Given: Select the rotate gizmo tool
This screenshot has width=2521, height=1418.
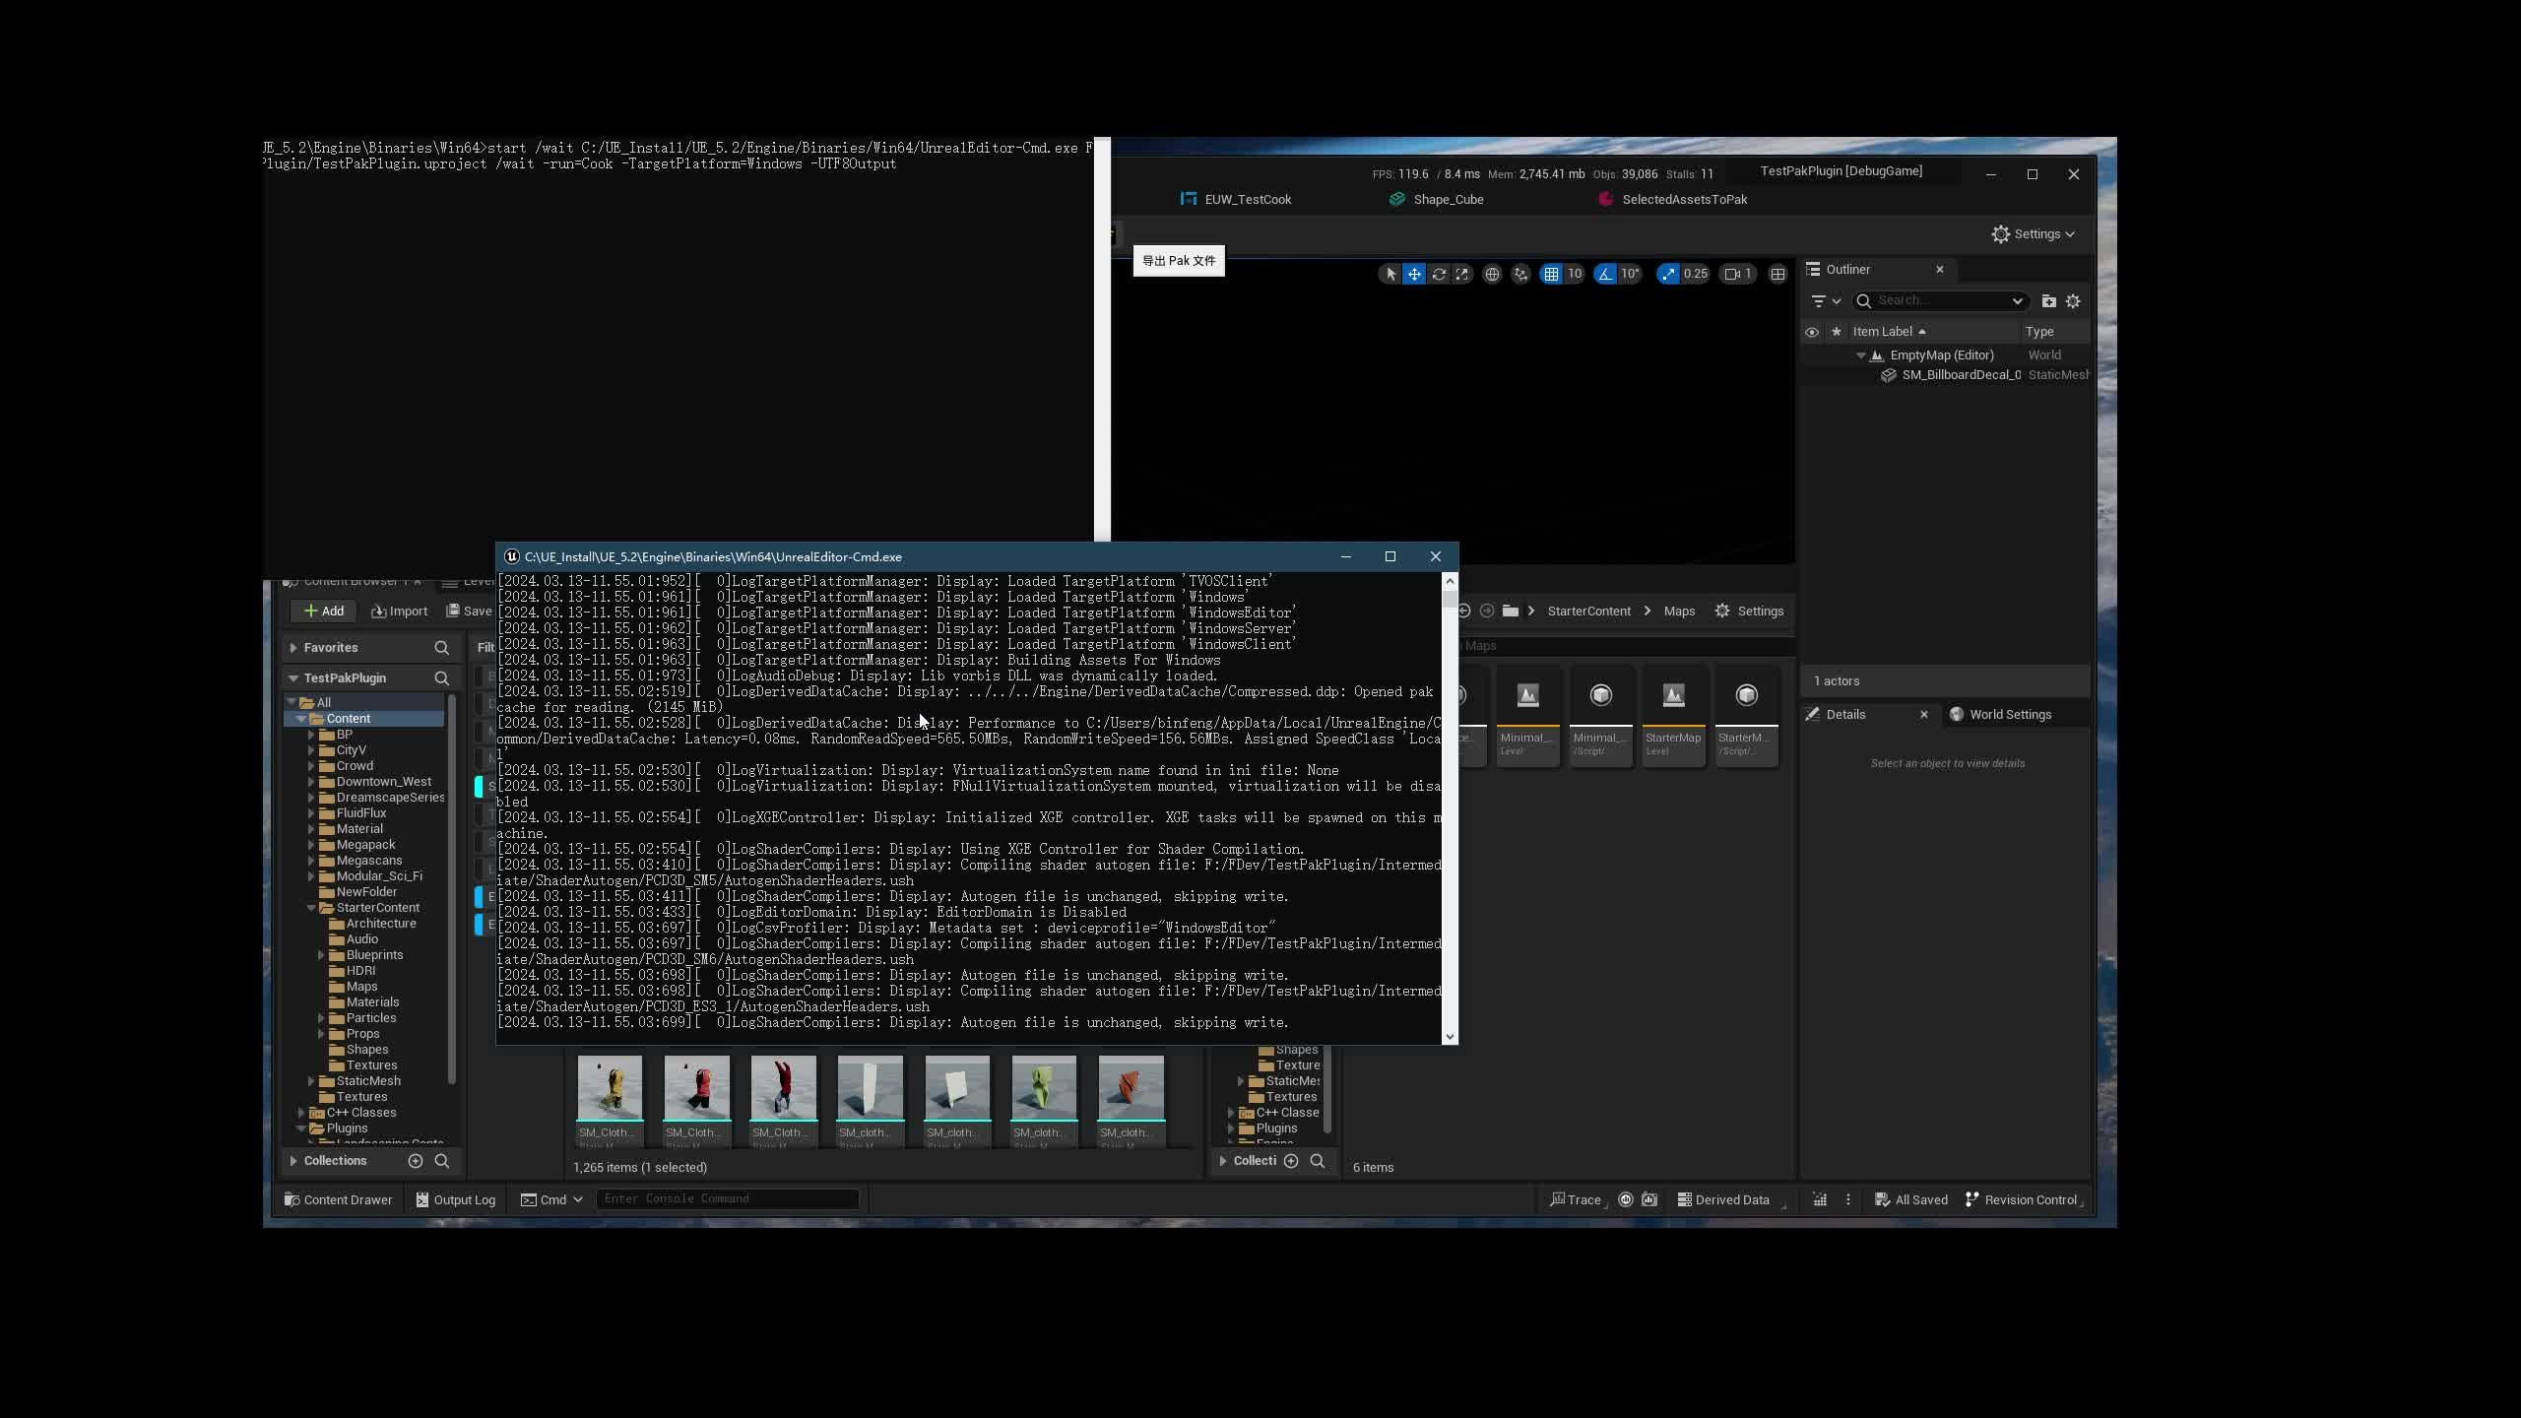Looking at the screenshot, I should [1439, 274].
